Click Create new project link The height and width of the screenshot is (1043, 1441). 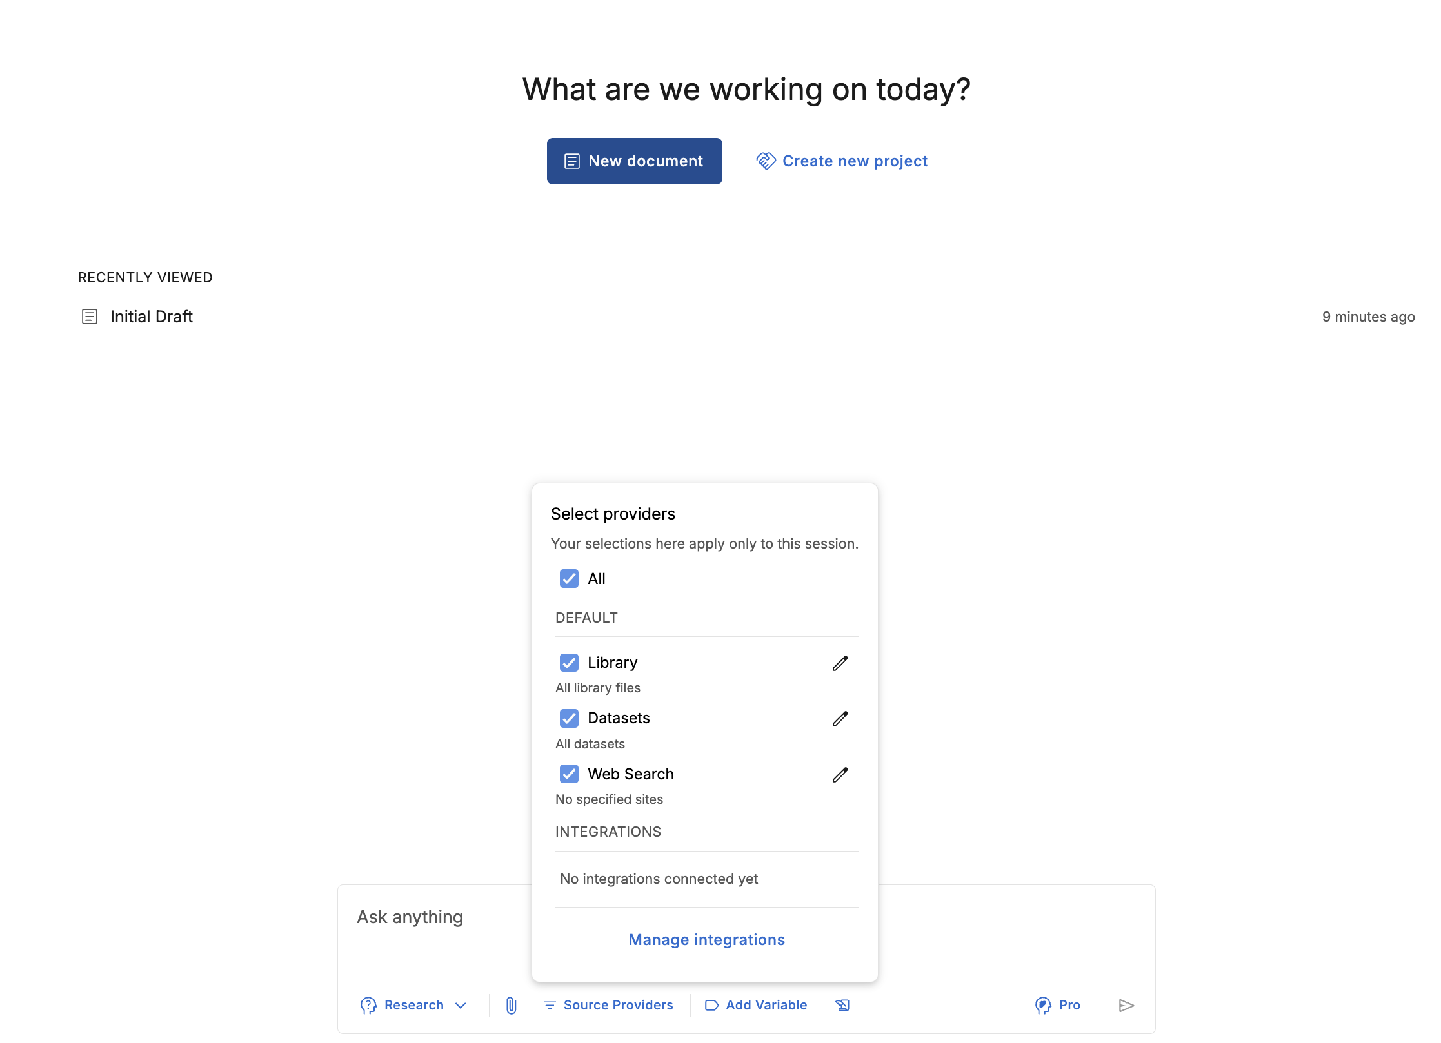842,161
